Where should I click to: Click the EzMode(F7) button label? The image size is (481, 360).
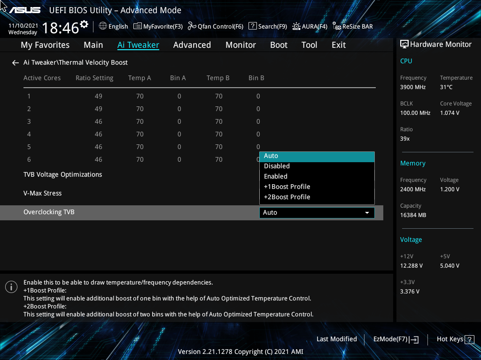click(x=390, y=339)
